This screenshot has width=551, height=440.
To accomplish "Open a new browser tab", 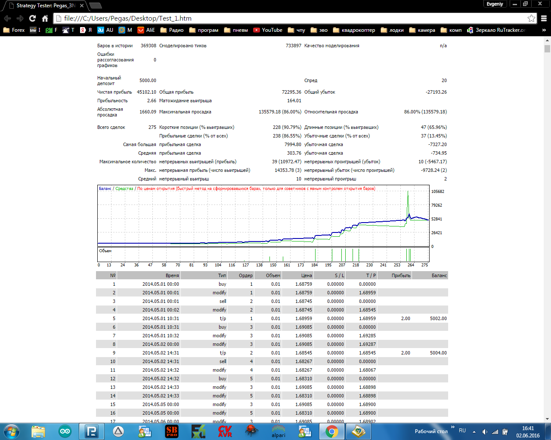I will click(x=95, y=6).
